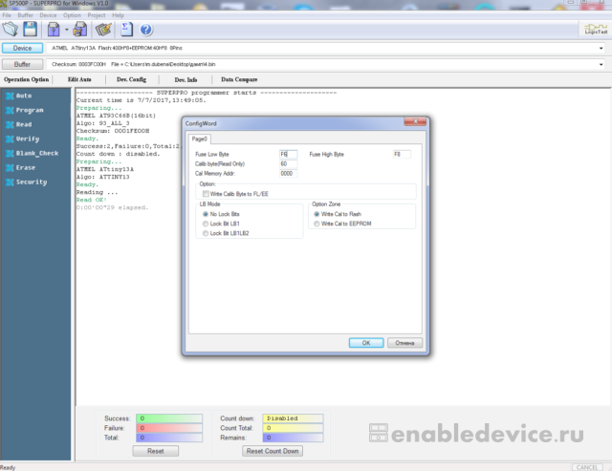Image resolution: width=612 pixels, height=471 pixels.
Task: Click the yellow Count down Disabled field
Action: pyautogui.click(x=293, y=418)
